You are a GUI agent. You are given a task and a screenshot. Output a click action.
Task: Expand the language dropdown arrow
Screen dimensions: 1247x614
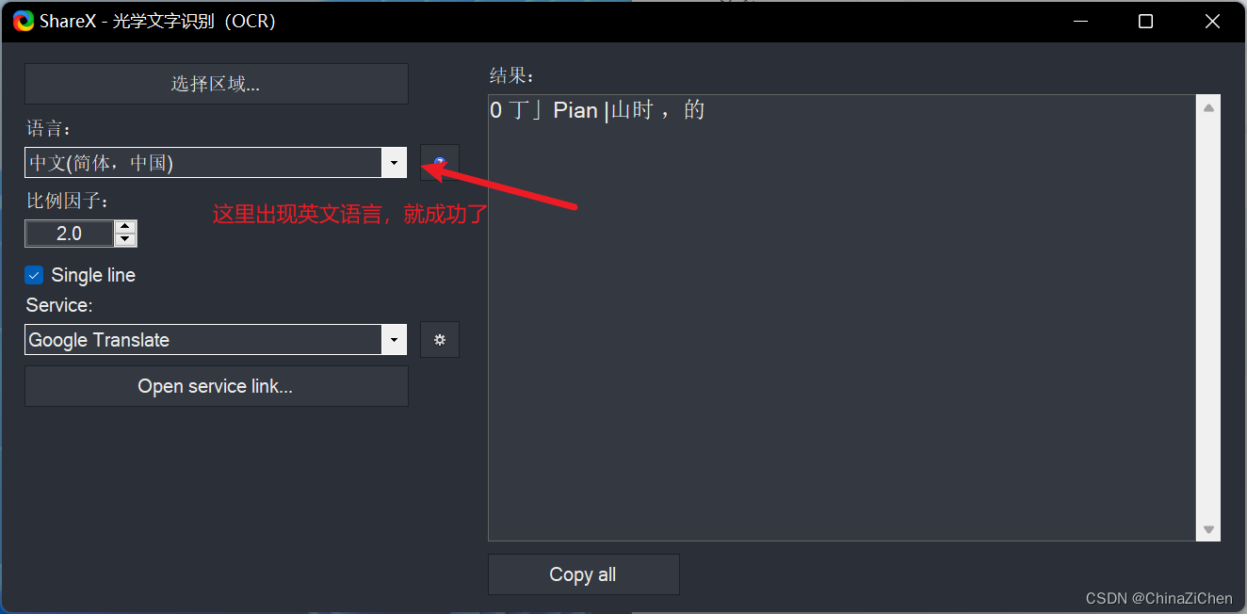(x=395, y=163)
